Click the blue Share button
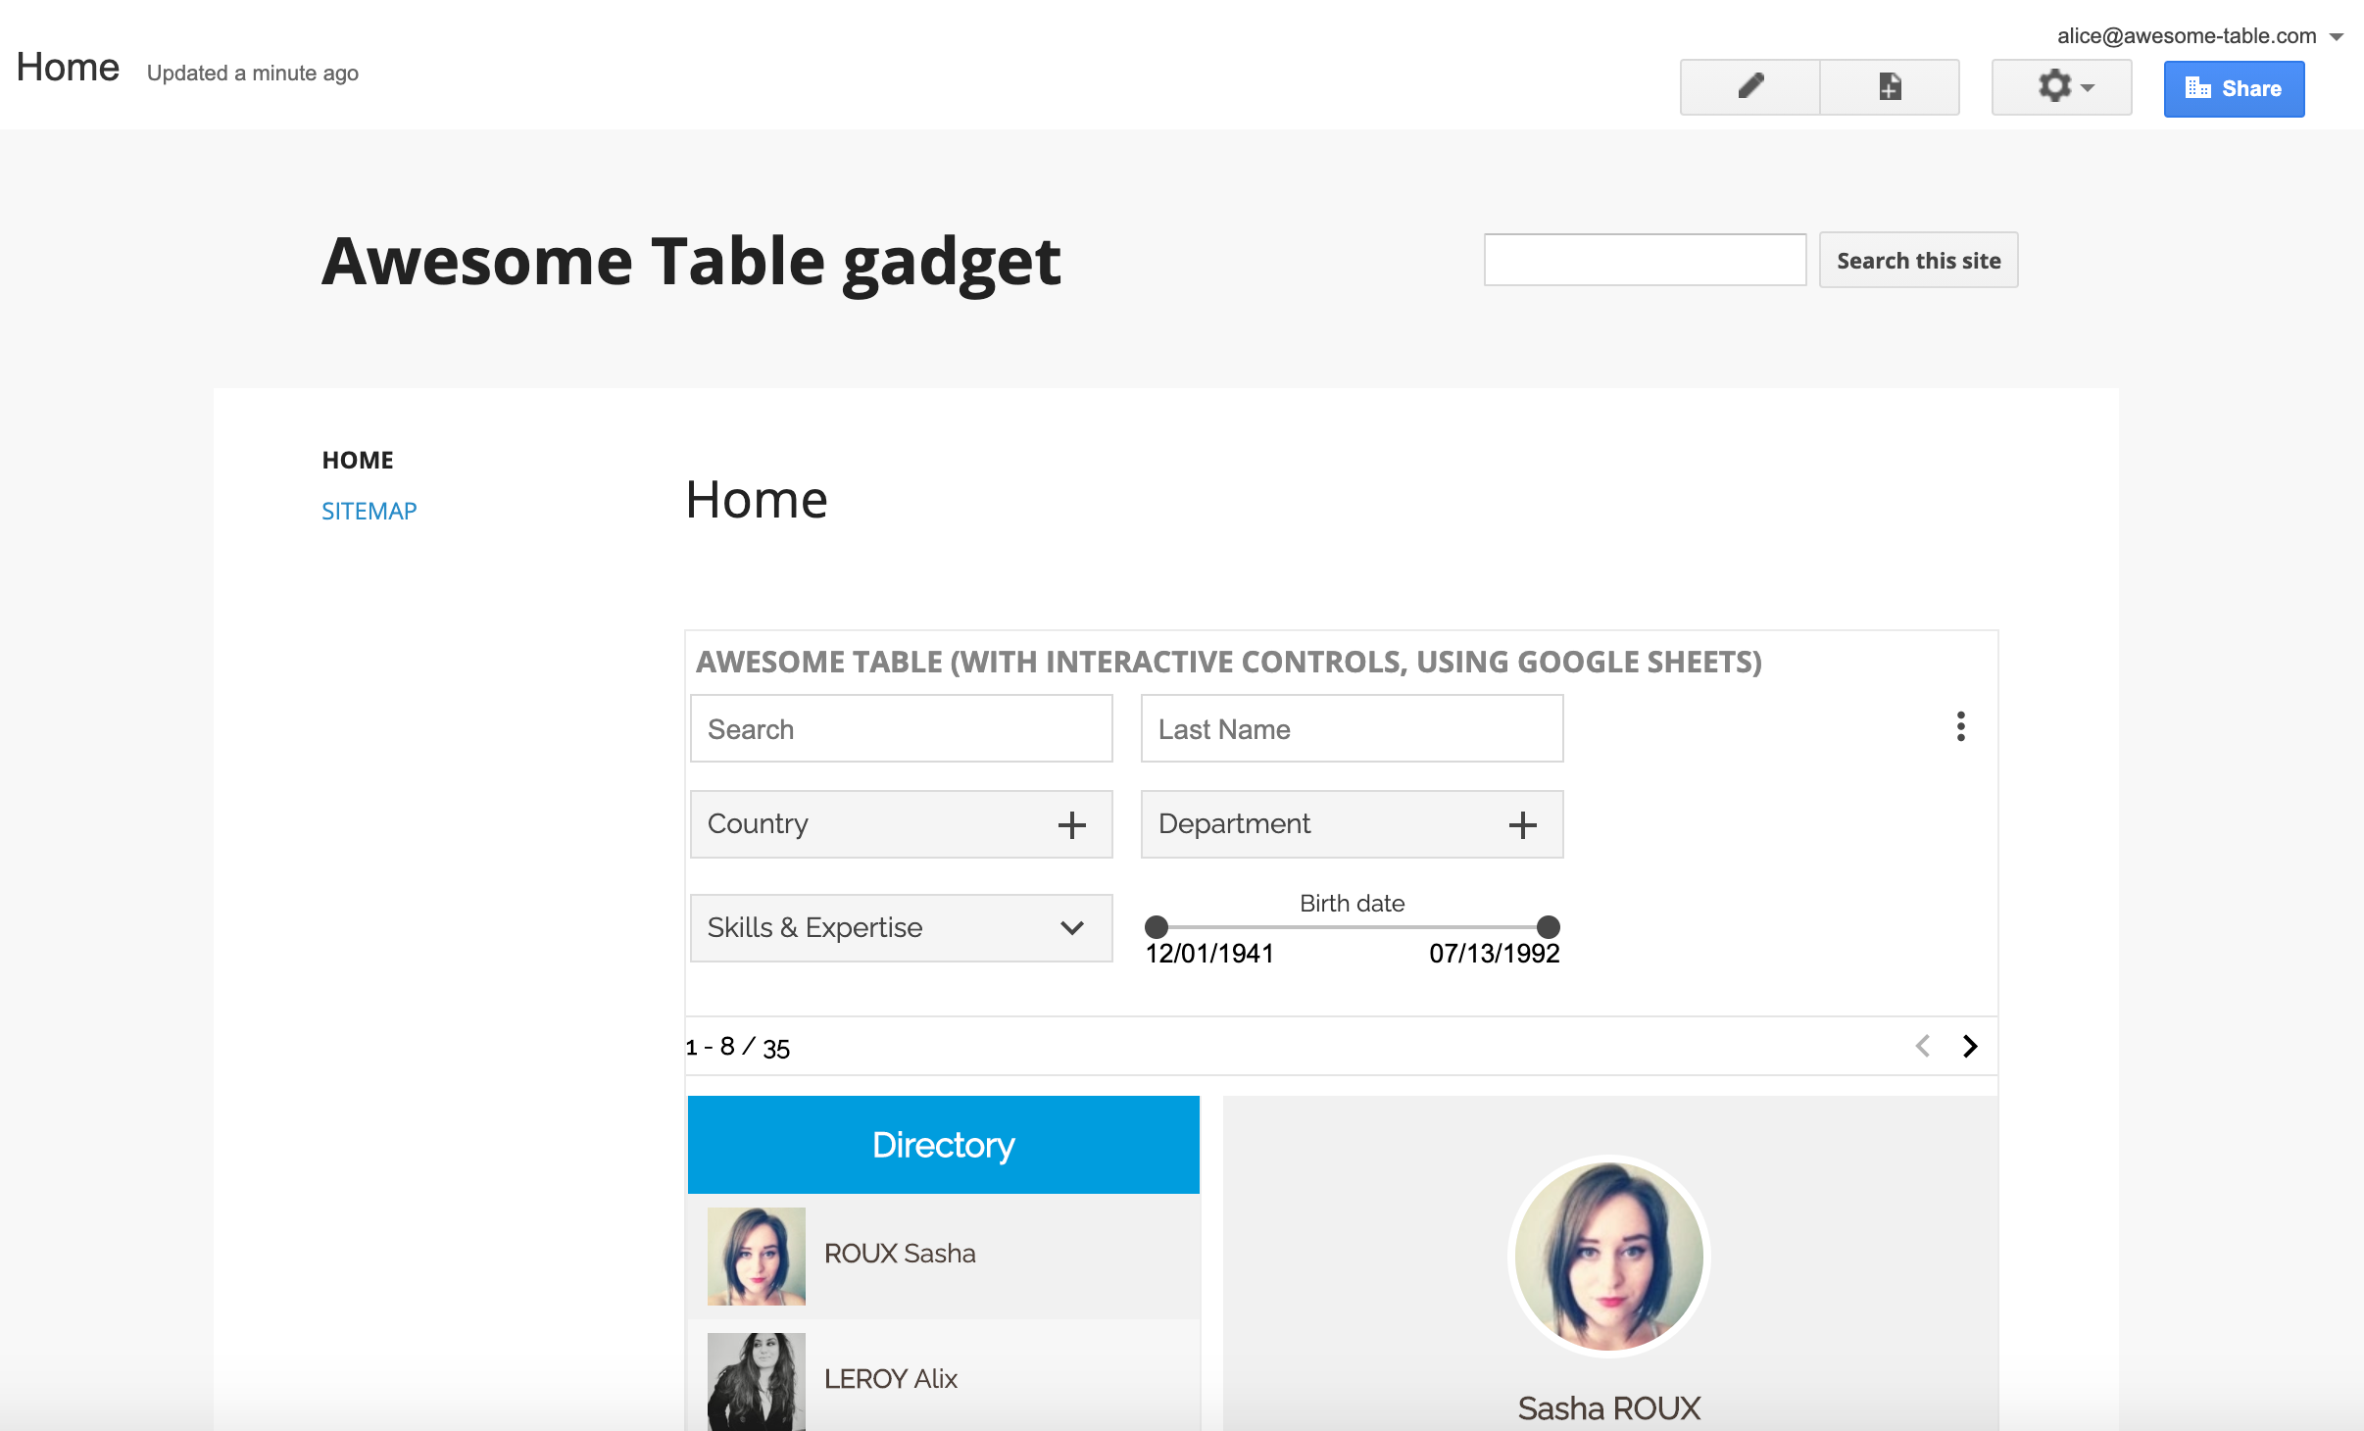 pyautogui.click(x=2234, y=88)
